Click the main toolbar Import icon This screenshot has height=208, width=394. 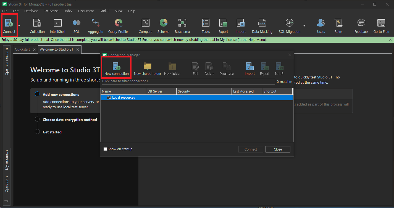(241, 26)
